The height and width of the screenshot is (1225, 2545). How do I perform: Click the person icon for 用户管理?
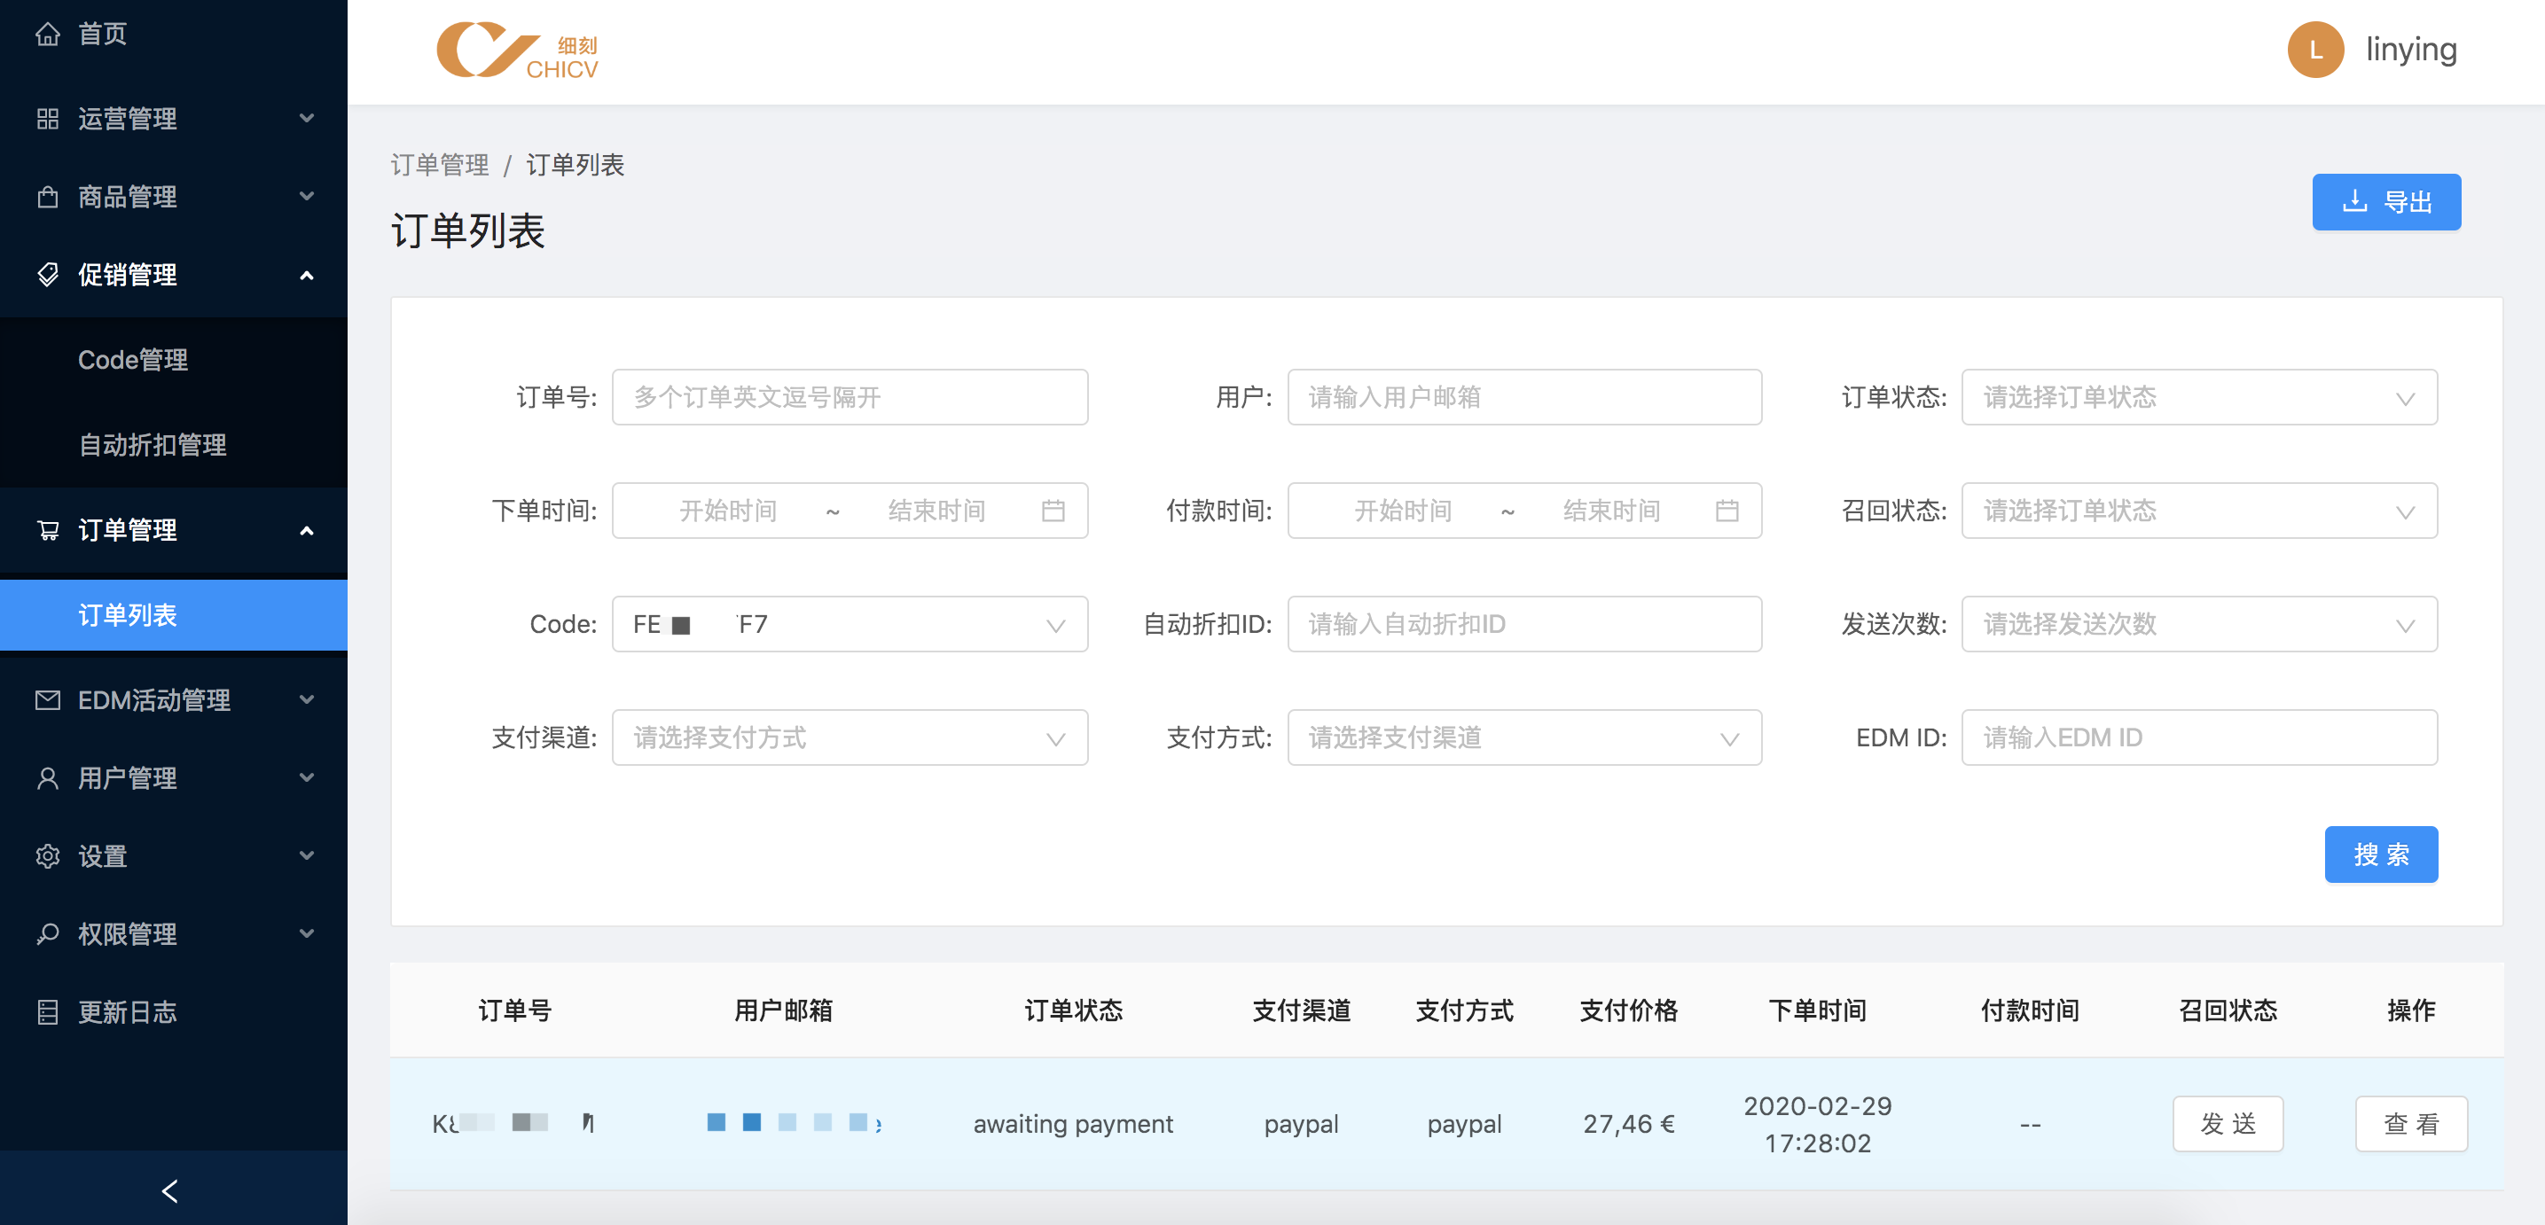(47, 778)
